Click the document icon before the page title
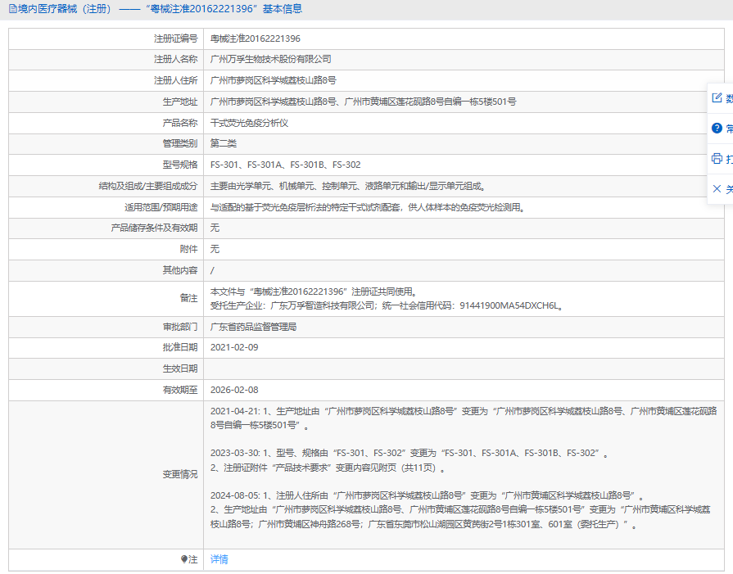733x574 pixels. point(12,9)
